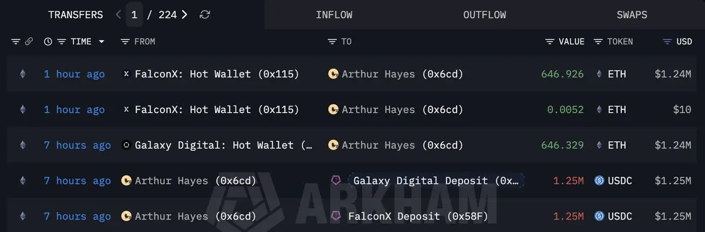This screenshot has height=232, width=705.
Task: Click the clock icon beside TIME
Action: (48, 42)
